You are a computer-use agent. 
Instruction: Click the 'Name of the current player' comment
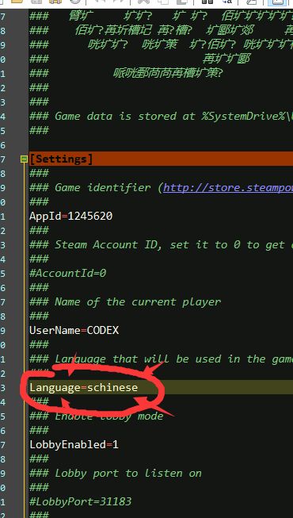pyautogui.click(x=138, y=301)
